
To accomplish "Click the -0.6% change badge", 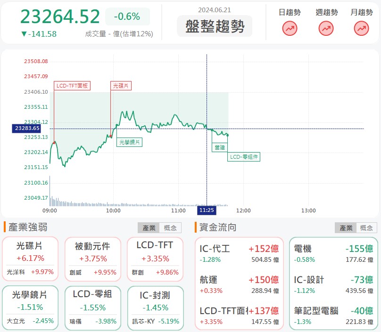I will [x=127, y=16].
